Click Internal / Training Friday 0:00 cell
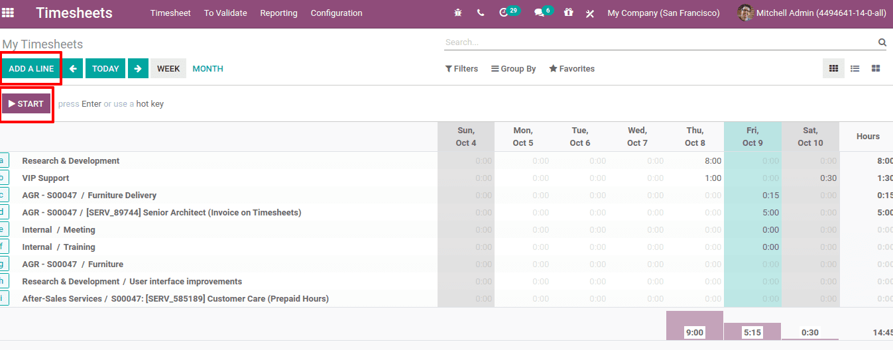Image resolution: width=893 pixels, height=350 pixels. tap(752, 247)
